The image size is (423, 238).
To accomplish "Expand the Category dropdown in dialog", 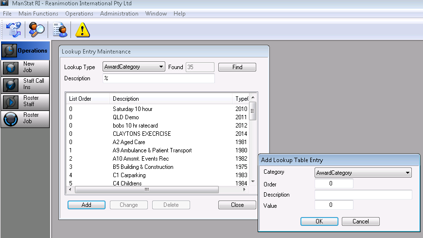I will click(406, 173).
